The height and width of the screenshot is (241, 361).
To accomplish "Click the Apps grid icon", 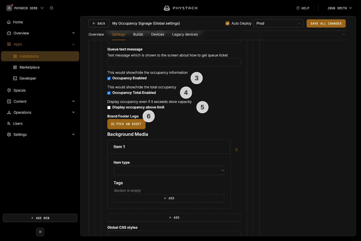I will [9, 44].
